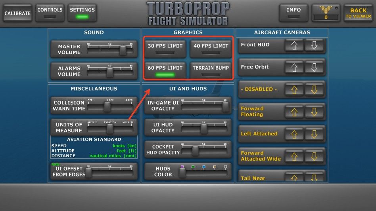Enable the 30 FPS LIMIT option
The image size is (376, 211).
(165, 48)
